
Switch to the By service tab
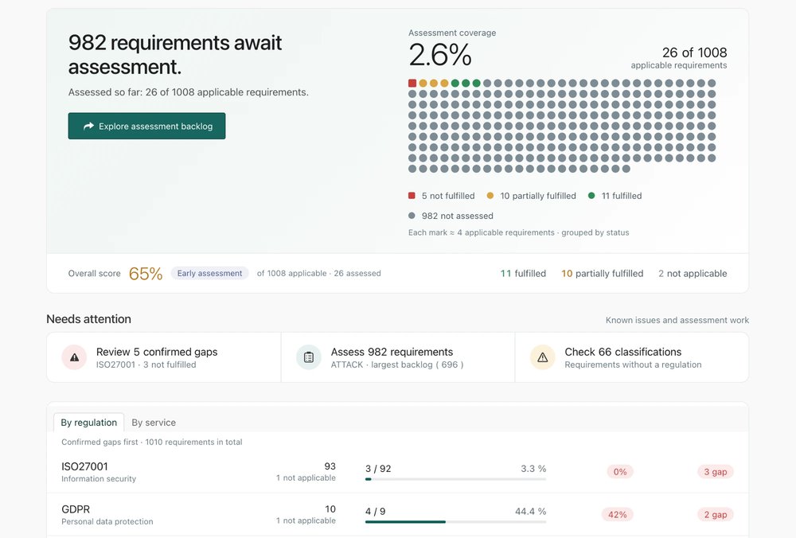[154, 423]
